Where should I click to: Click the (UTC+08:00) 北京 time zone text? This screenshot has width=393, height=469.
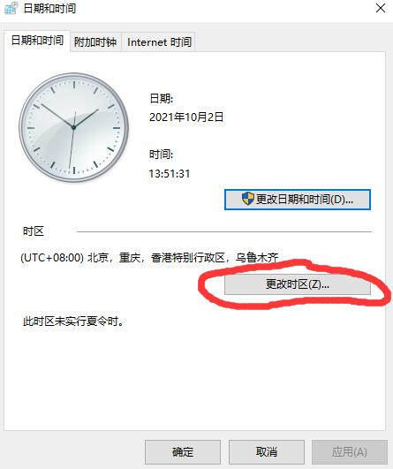click(x=149, y=258)
